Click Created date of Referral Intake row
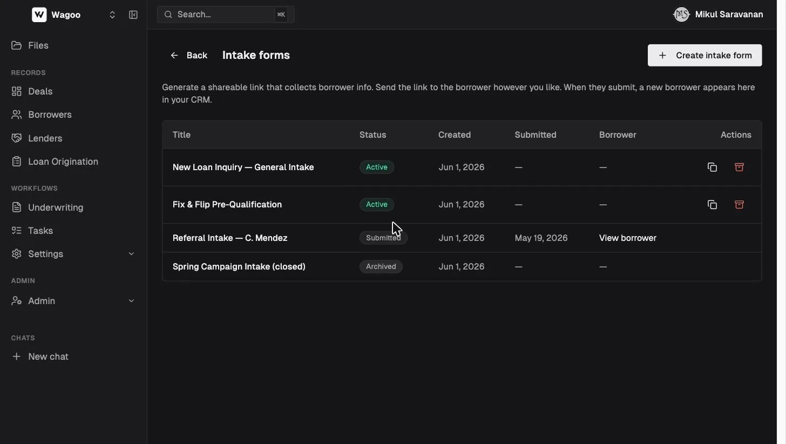Screen dimensions: 786x444 click(x=462, y=238)
